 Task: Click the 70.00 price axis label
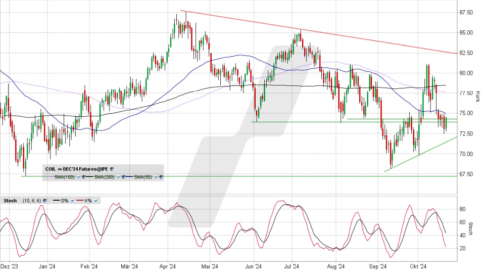tap(466, 154)
